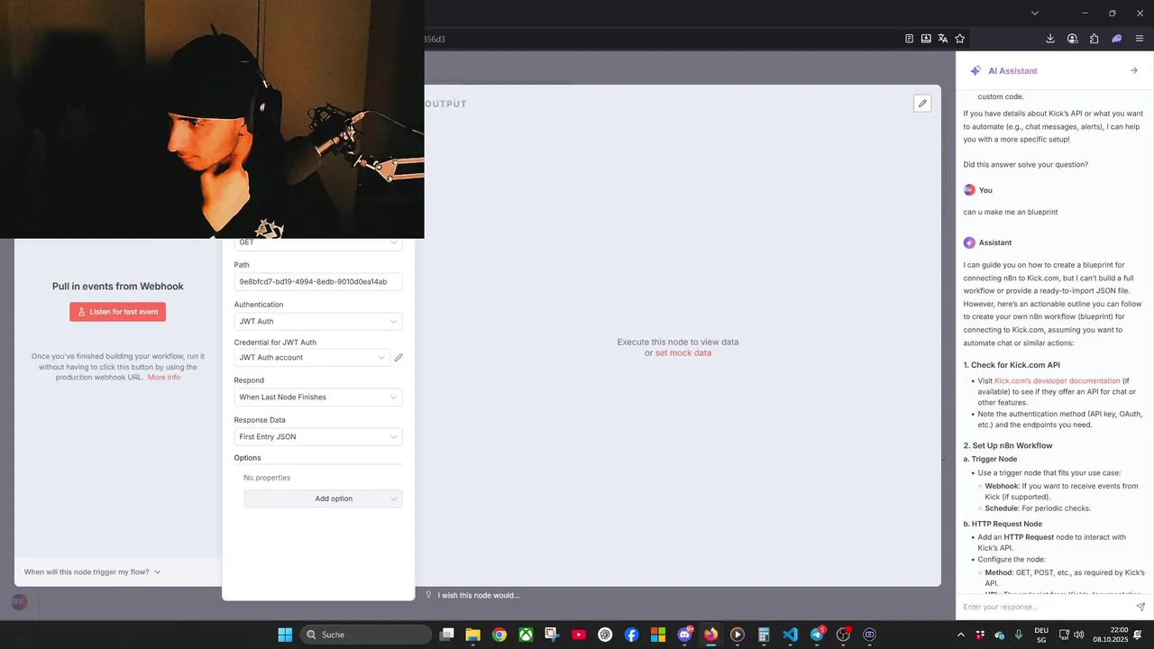Screen dimensions: 1154x649
Task: Open Visual Studio Code from taskbar
Action: (790, 635)
